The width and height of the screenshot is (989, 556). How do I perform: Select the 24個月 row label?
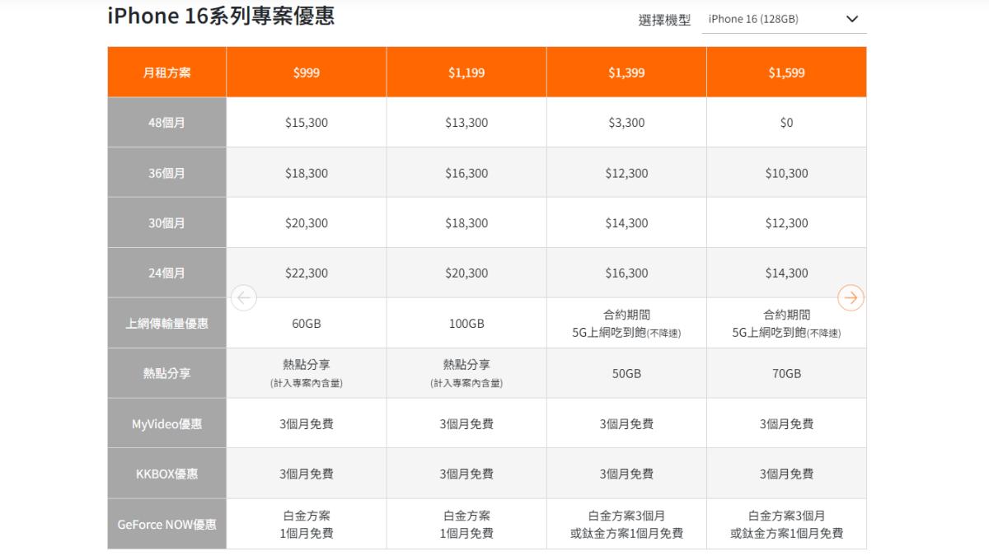pos(166,273)
